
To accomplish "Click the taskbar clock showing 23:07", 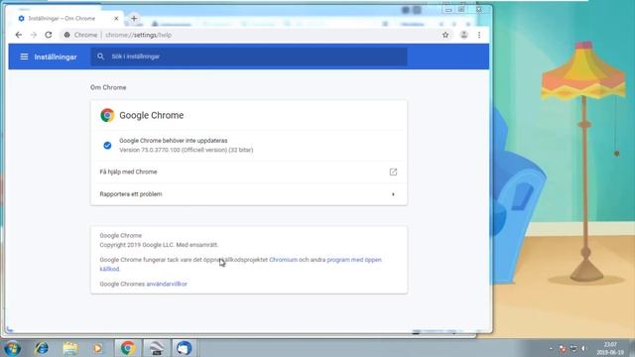I will pyautogui.click(x=610, y=348).
